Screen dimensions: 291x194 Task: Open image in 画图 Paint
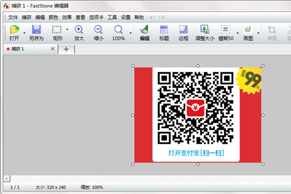248,30
